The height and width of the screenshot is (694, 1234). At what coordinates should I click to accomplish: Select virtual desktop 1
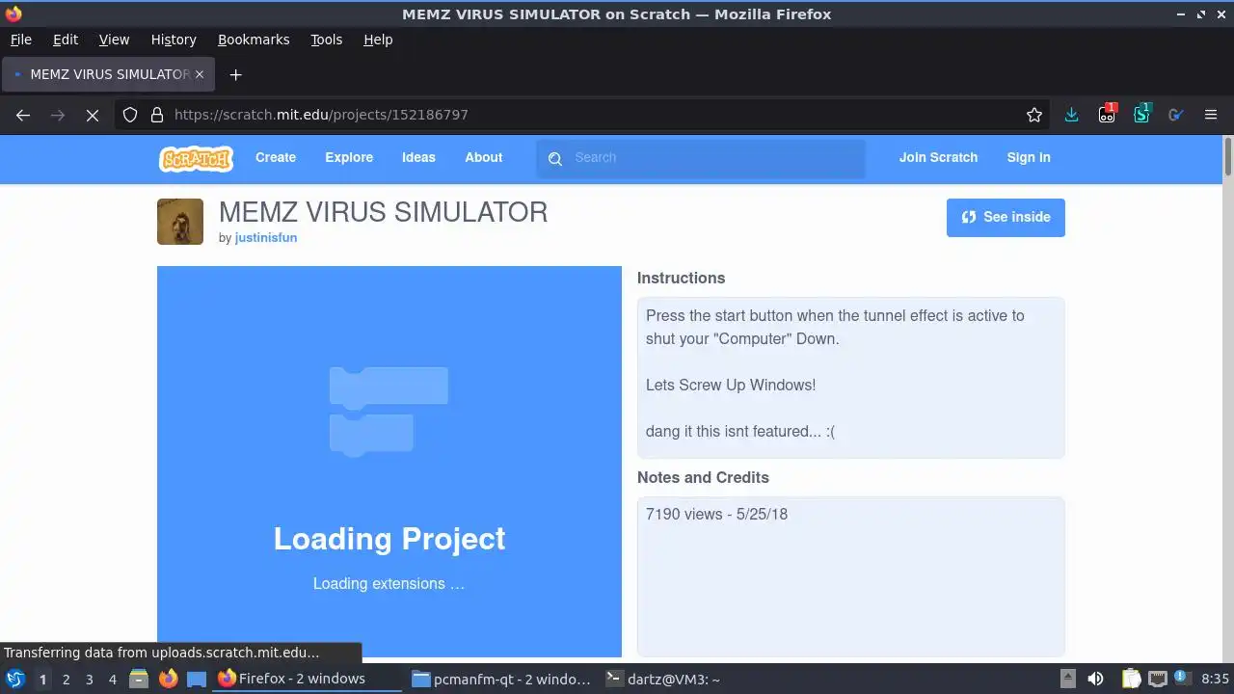pos(42,680)
